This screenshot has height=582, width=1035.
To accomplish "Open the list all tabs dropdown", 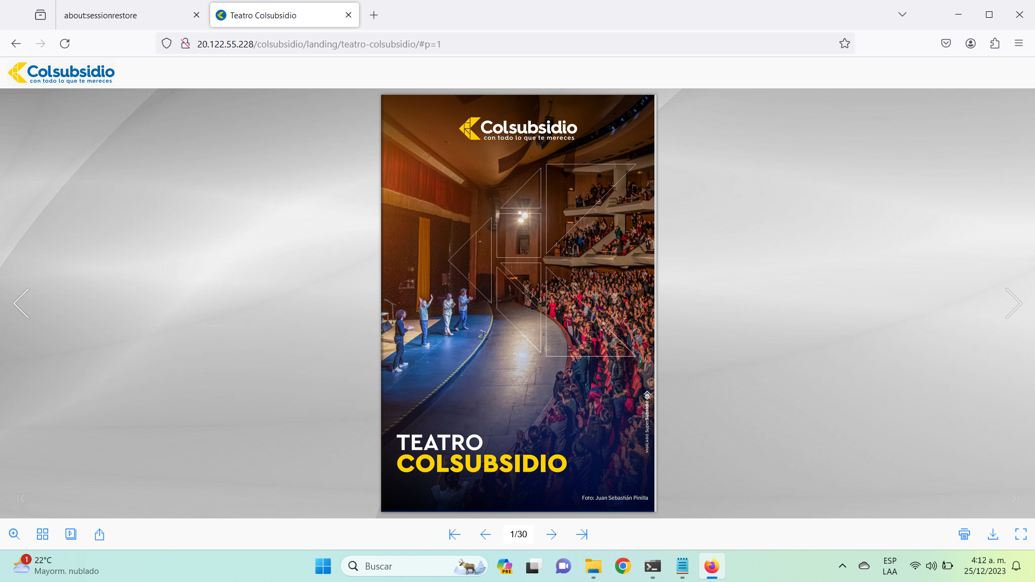I will tap(902, 15).
